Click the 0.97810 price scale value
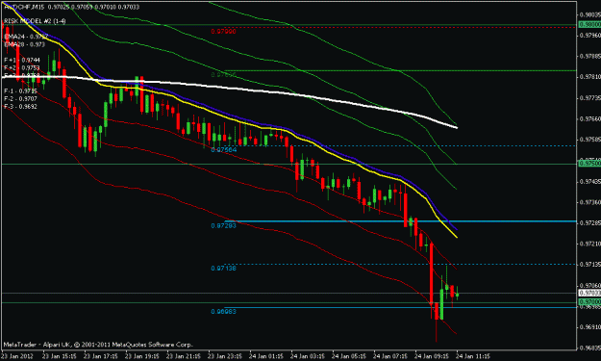The height and width of the screenshot is (361, 601). coord(590,77)
